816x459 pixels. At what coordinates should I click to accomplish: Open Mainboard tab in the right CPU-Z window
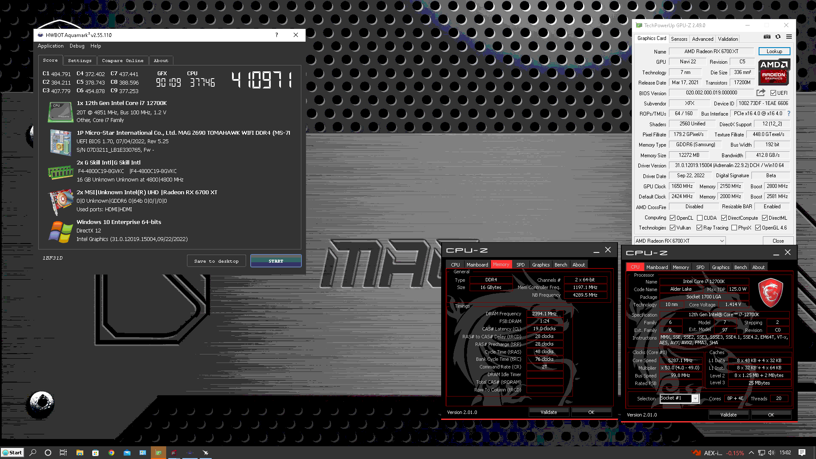(x=657, y=267)
